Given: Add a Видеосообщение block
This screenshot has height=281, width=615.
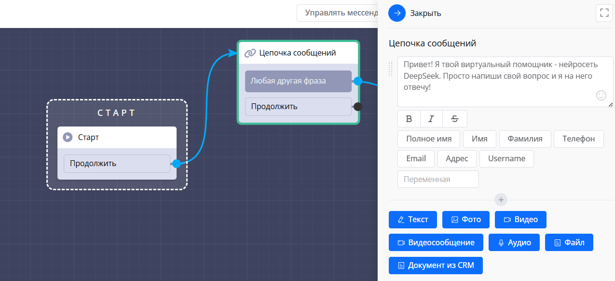Looking at the screenshot, I should [x=436, y=243].
